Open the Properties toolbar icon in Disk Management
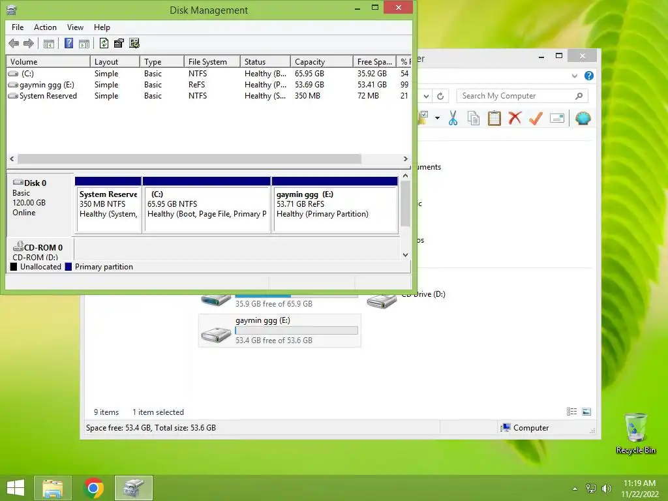Viewport: 668px width, 501px height. (119, 43)
